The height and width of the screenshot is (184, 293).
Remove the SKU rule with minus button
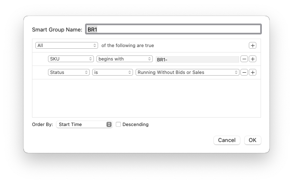(x=244, y=59)
